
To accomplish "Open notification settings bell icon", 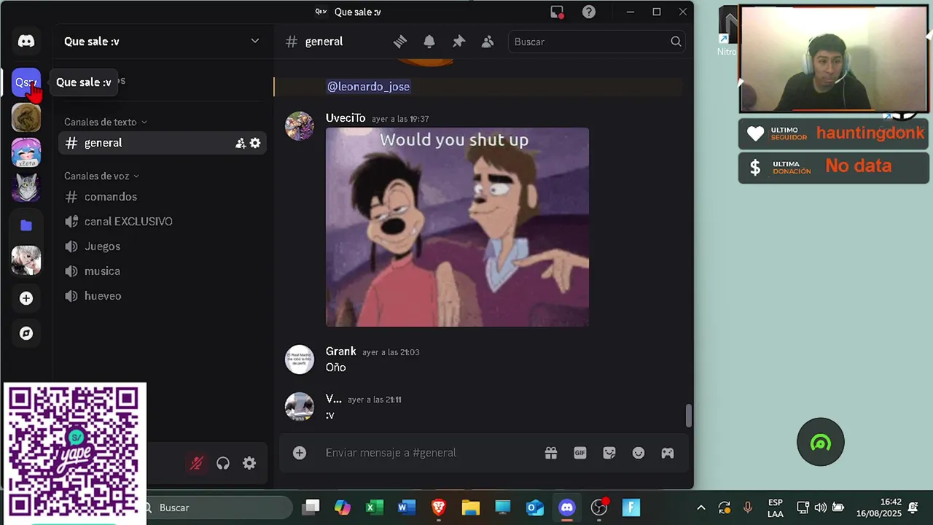I will (429, 42).
